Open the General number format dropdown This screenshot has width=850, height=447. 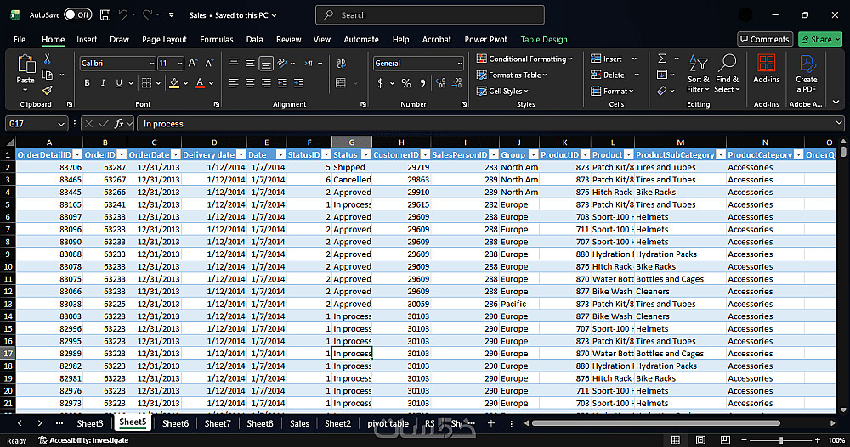[x=460, y=64]
